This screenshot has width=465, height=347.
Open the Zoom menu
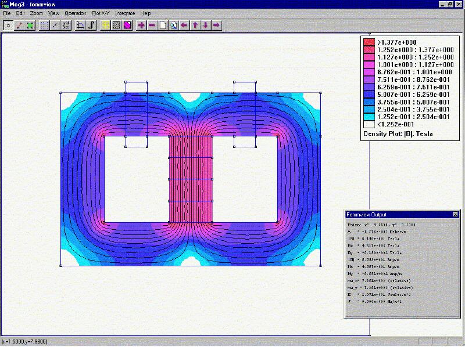tap(37, 13)
